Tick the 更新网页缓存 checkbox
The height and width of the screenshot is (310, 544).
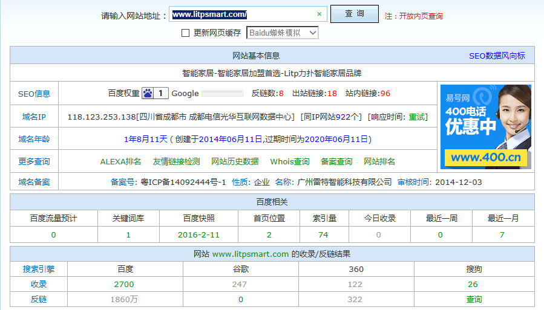point(186,33)
